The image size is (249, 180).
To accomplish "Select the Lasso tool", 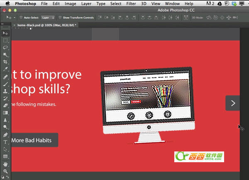I will click(x=5, y=48).
